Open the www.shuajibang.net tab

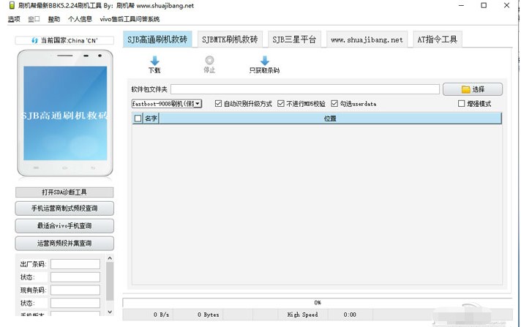[367, 40]
